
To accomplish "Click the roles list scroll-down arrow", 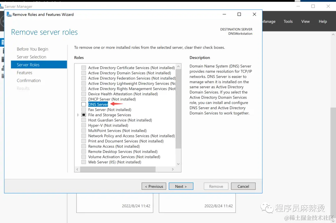I will [178, 164].
